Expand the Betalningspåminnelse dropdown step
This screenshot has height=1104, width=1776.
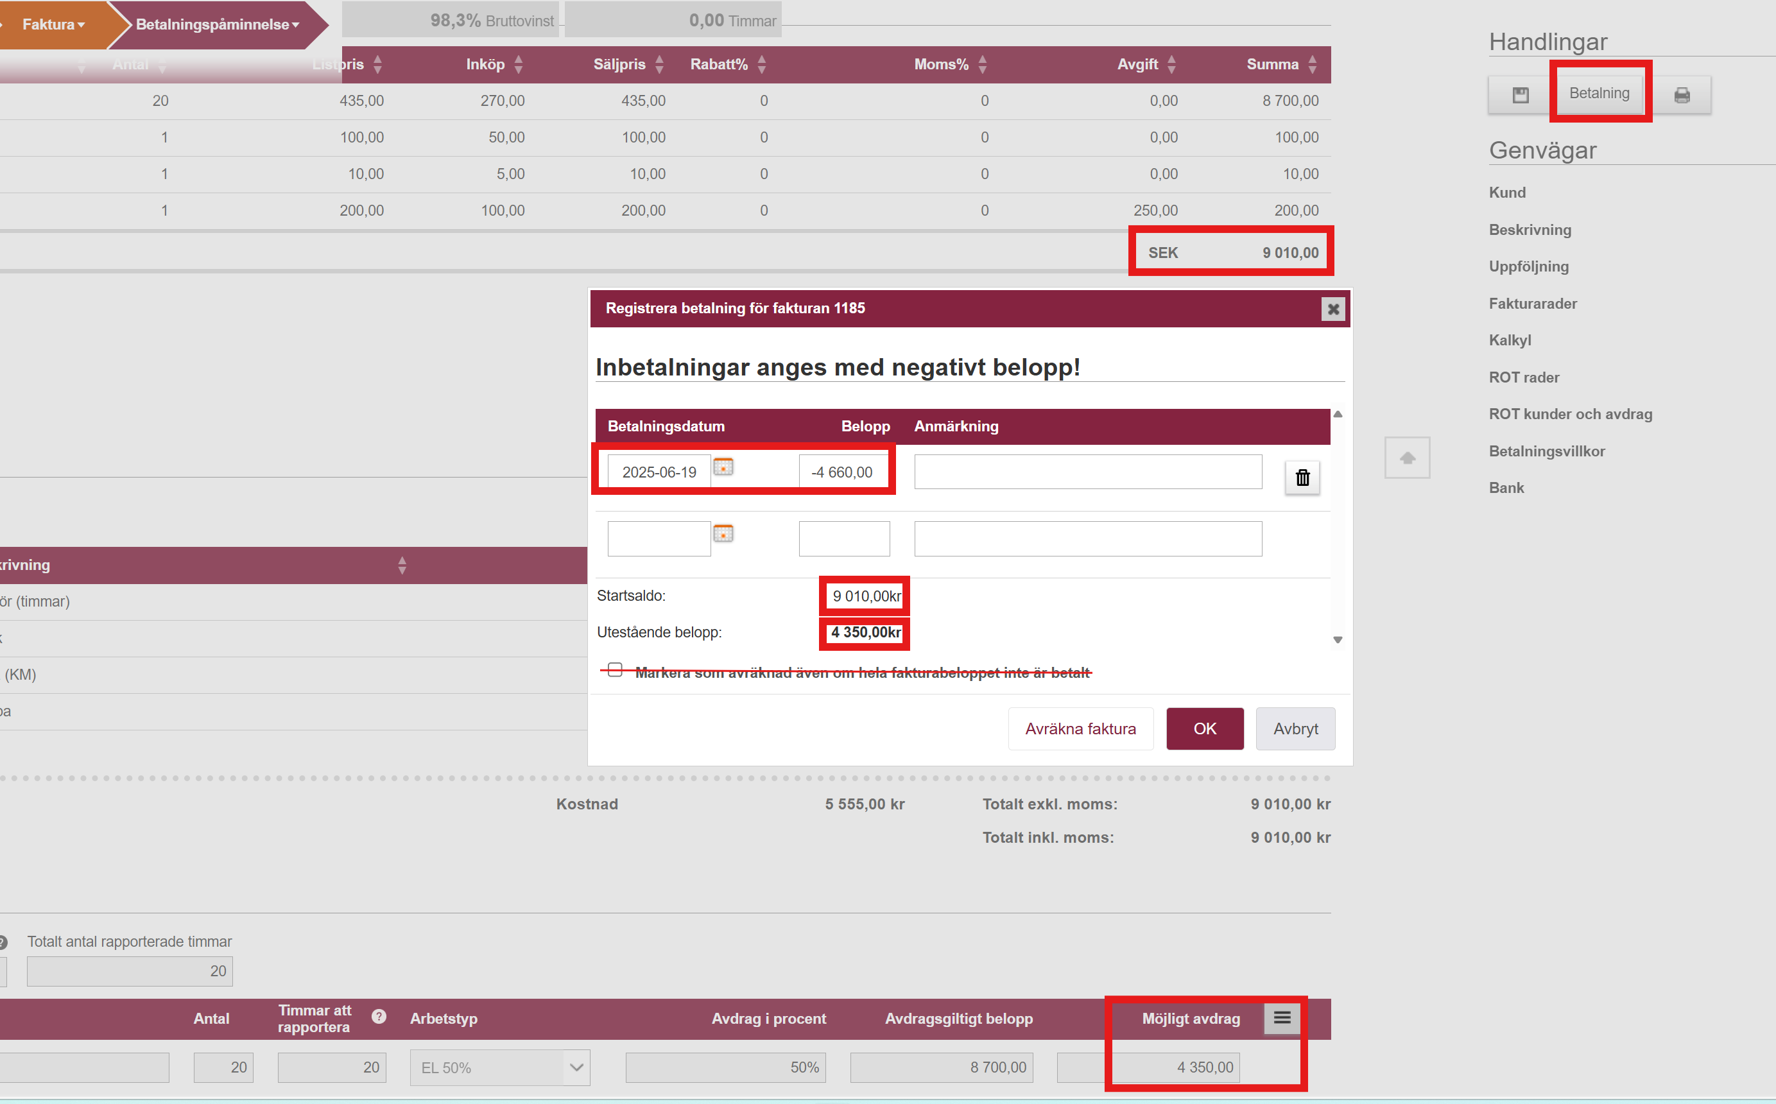coord(218,24)
